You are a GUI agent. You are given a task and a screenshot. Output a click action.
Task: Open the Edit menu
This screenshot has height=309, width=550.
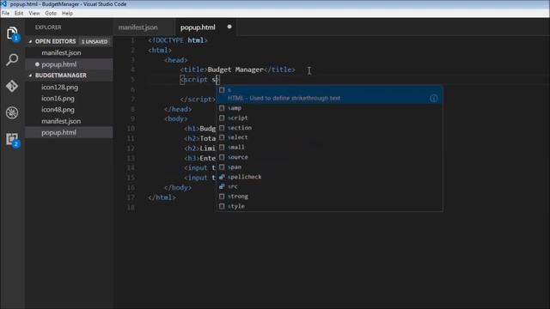click(19, 14)
